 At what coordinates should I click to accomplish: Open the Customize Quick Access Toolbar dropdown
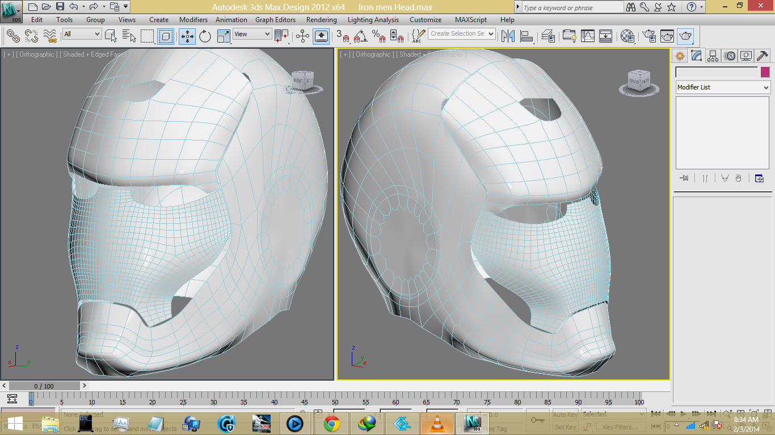(125, 7)
